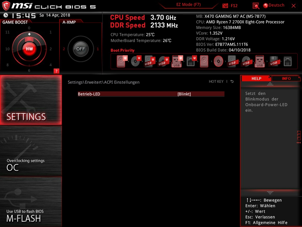
Task: Toggle the A-XMP OFF knob
Action: click(x=81, y=49)
